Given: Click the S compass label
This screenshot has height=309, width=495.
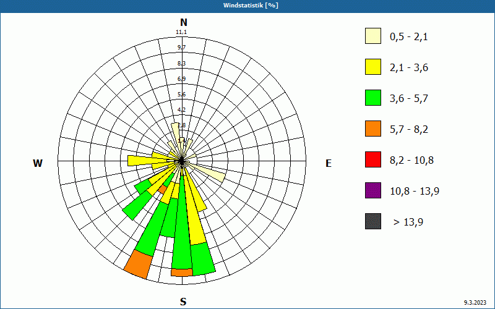Looking at the screenshot, I should 183,302.
